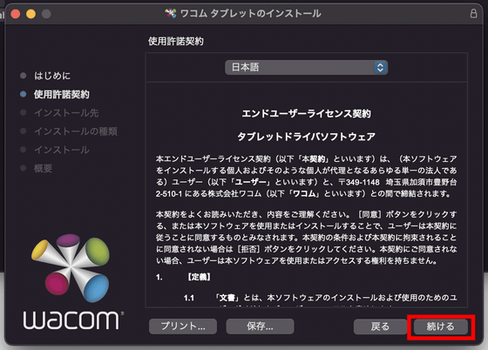Screen dimensions: 488x350
Task: Click the インストール先 step in sidebar
Action: click(66, 113)
